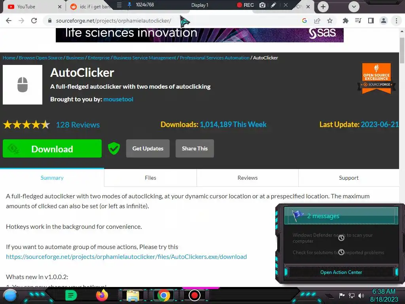The height and width of the screenshot is (304, 405).
Task: Click the green Download button
Action: [52, 148]
